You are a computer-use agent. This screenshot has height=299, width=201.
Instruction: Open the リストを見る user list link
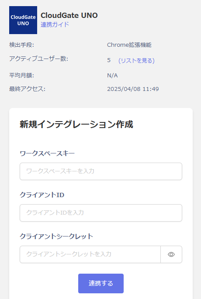[136, 60]
